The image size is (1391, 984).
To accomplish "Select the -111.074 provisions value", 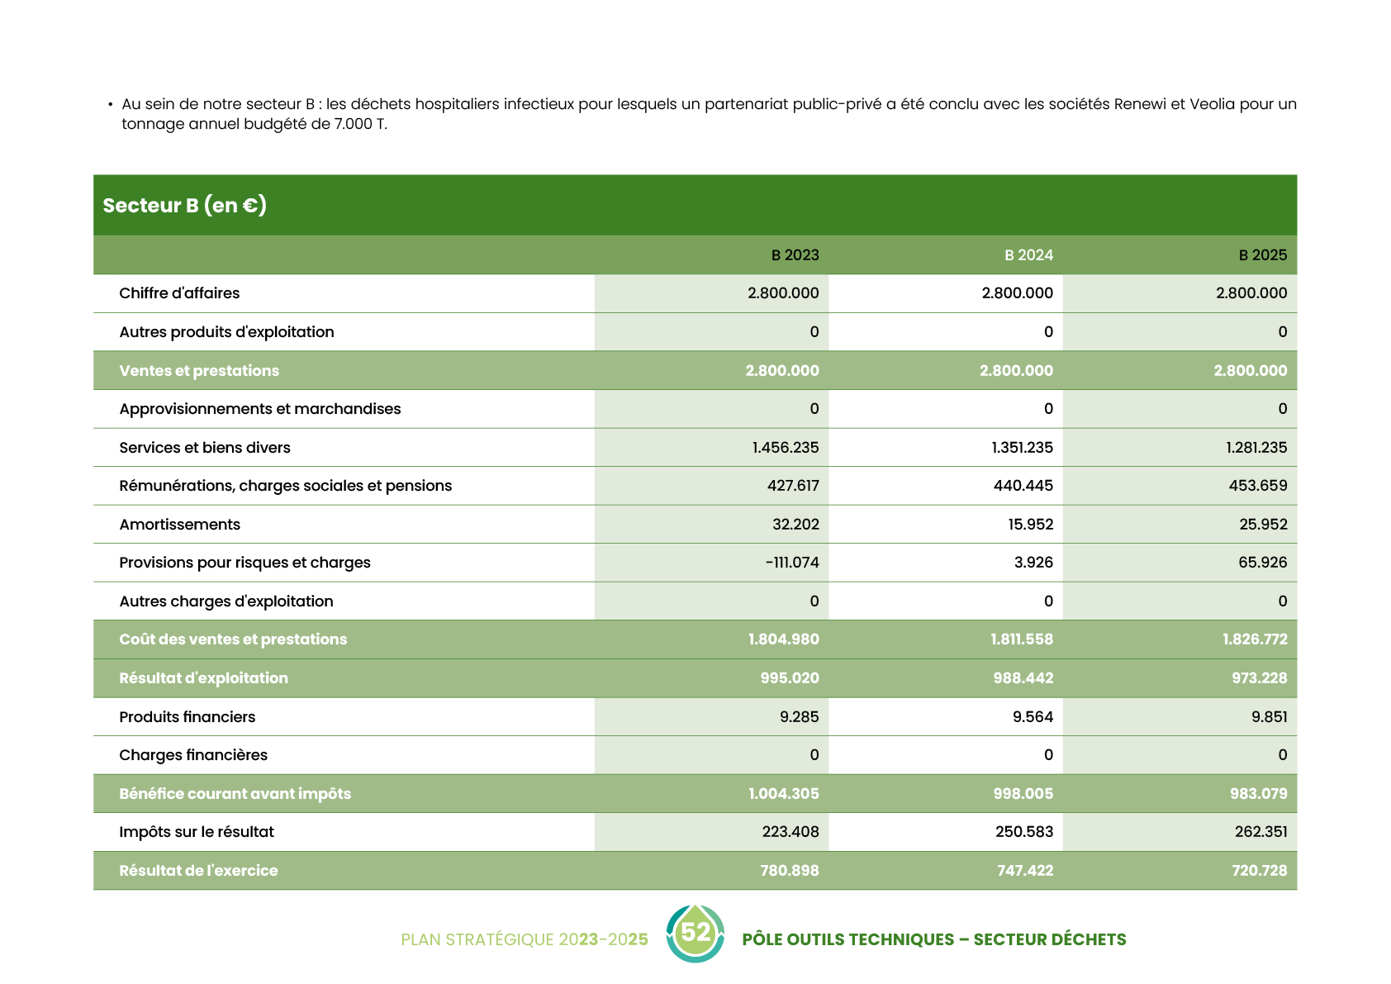I will pos(791,563).
